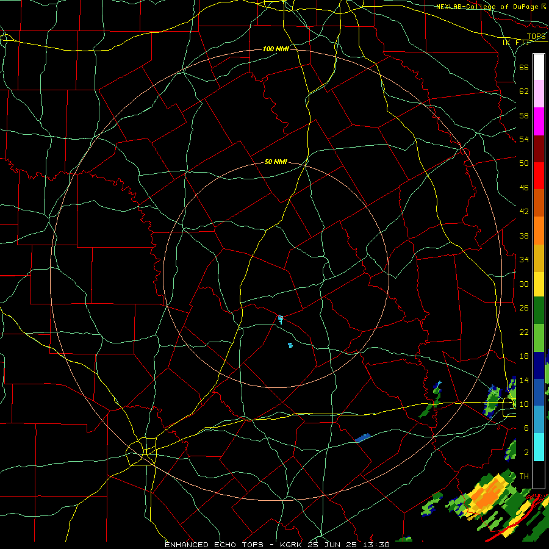Click the "TH" legend label
This screenshot has width=549, height=549.
[x=524, y=476]
